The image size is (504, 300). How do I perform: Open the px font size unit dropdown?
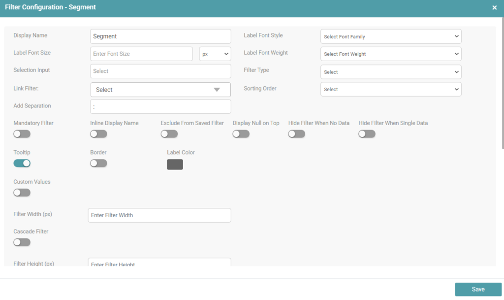tap(215, 54)
